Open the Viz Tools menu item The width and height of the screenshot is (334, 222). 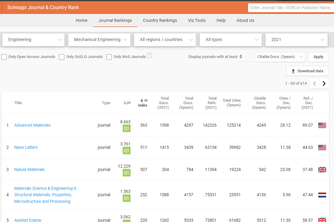[x=197, y=21]
